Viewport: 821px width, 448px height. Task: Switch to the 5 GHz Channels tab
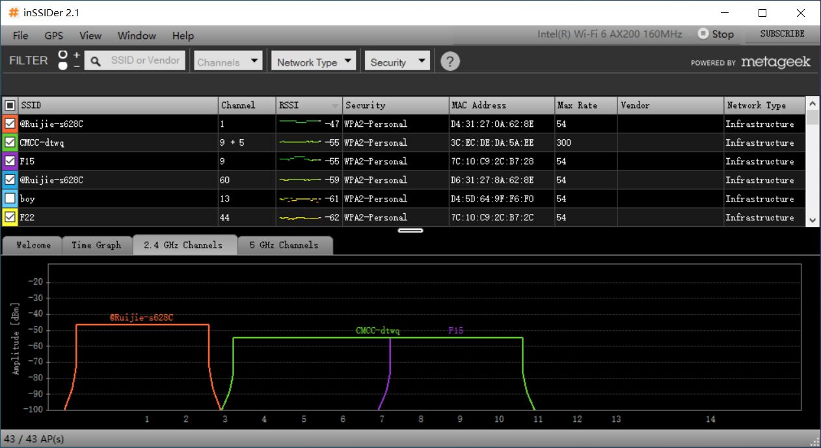(x=284, y=245)
